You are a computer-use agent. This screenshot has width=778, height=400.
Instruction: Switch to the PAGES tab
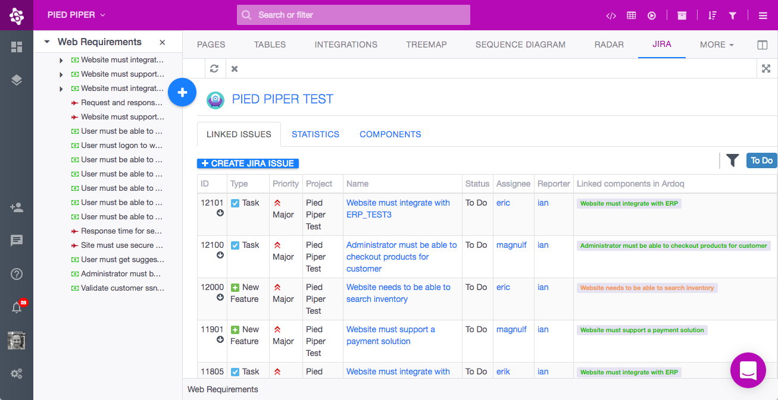211,45
